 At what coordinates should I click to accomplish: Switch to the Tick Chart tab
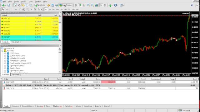(15, 42)
